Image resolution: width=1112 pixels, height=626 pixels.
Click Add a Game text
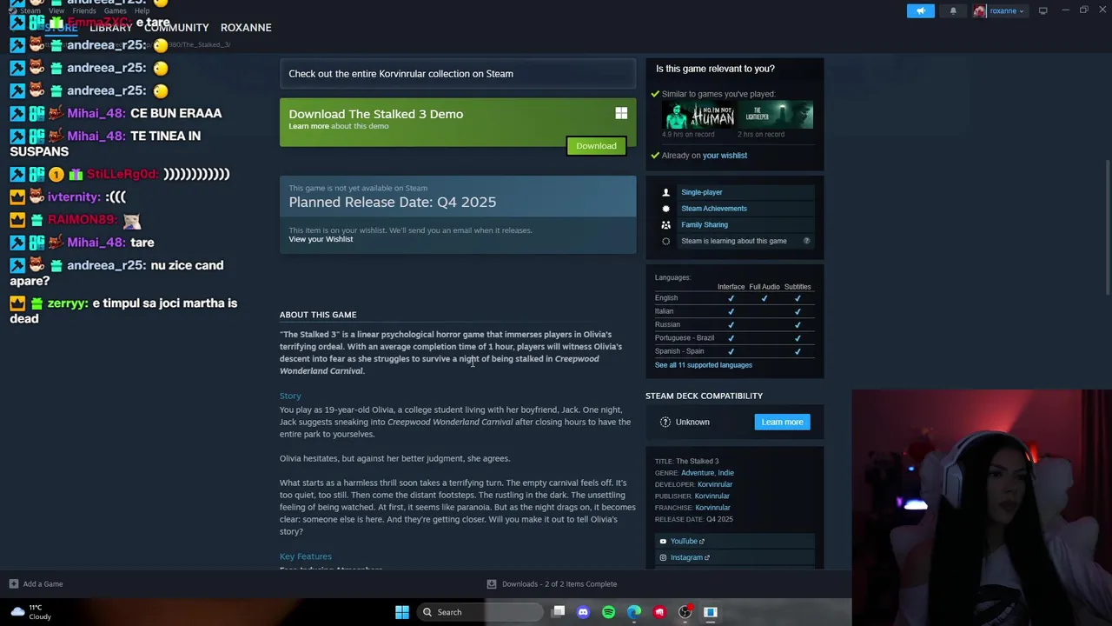[43, 584]
